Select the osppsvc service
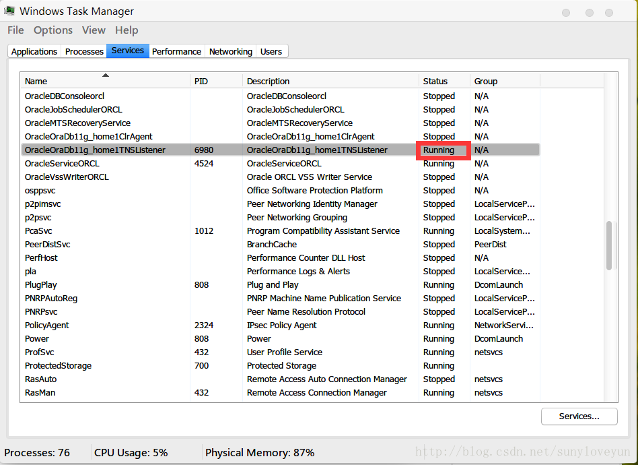This screenshot has width=638, height=465. 40,190
